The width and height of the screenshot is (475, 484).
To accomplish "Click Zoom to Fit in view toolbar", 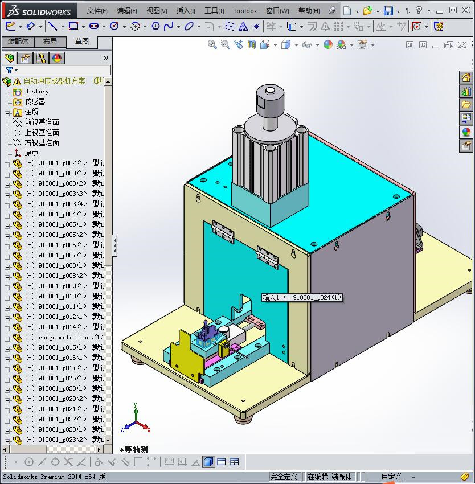I will coord(212,45).
